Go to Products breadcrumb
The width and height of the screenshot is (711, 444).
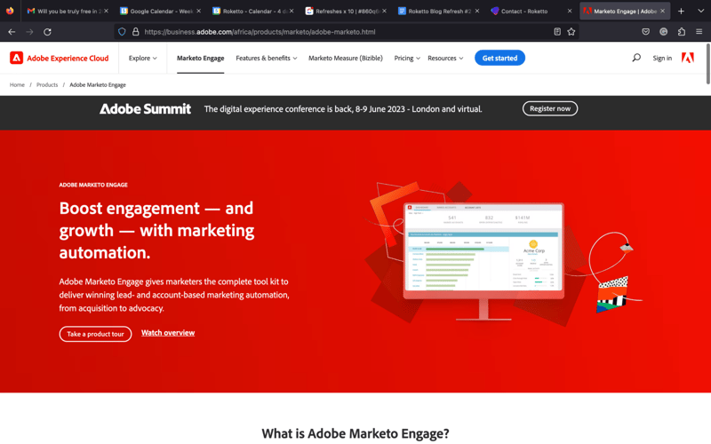tap(47, 84)
